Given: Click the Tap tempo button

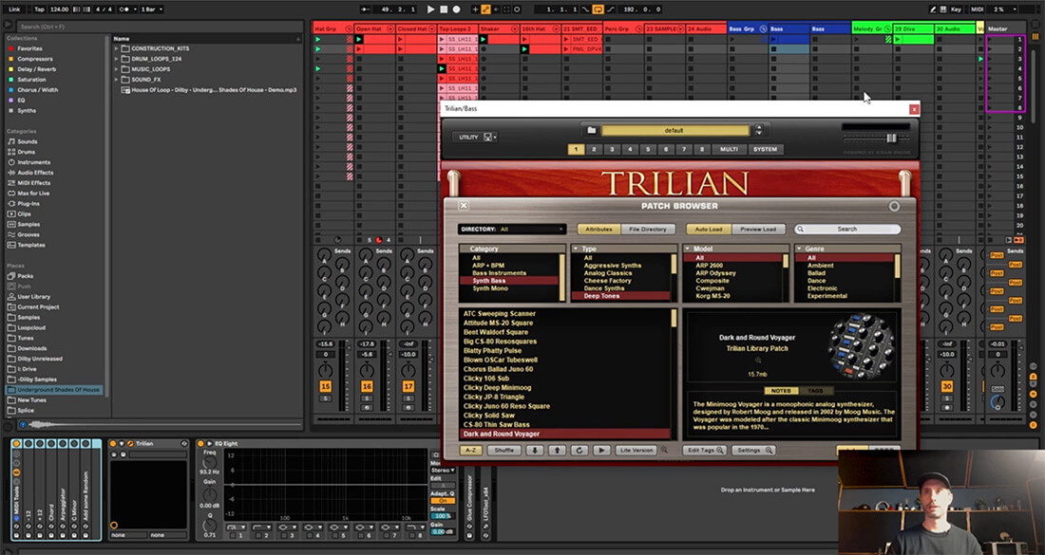Looking at the screenshot, I should click(x=39, y=9).
